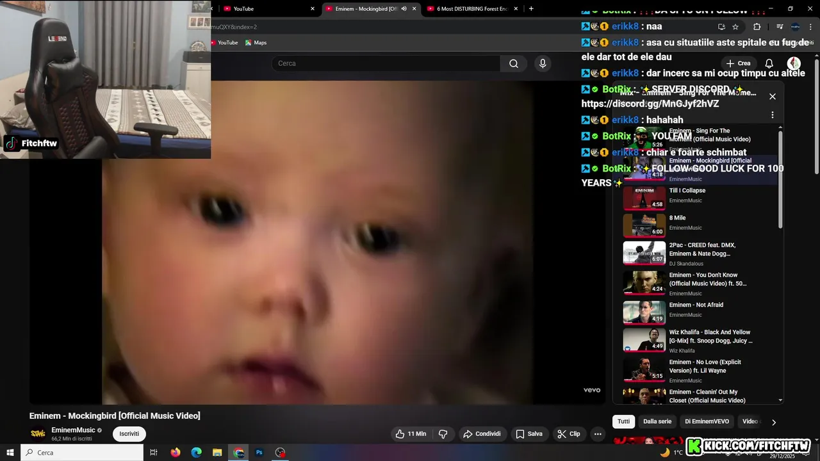Subscribe with the Iscriviti button
820x461 pixels.
tap(129, 434)
